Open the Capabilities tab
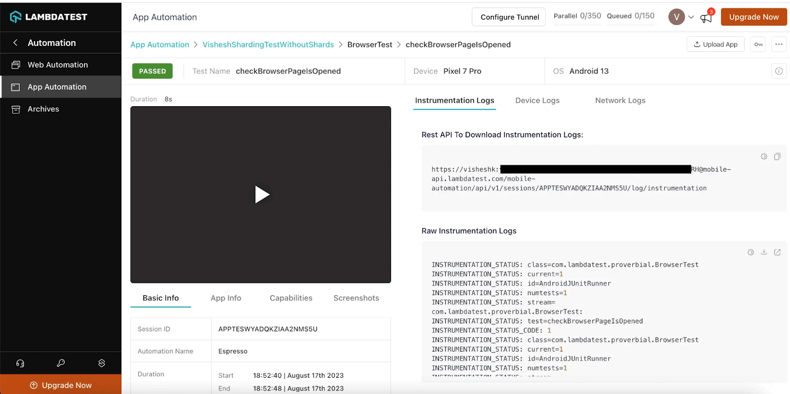The width and height of the screenshot is (790, 394). point(291,298)
